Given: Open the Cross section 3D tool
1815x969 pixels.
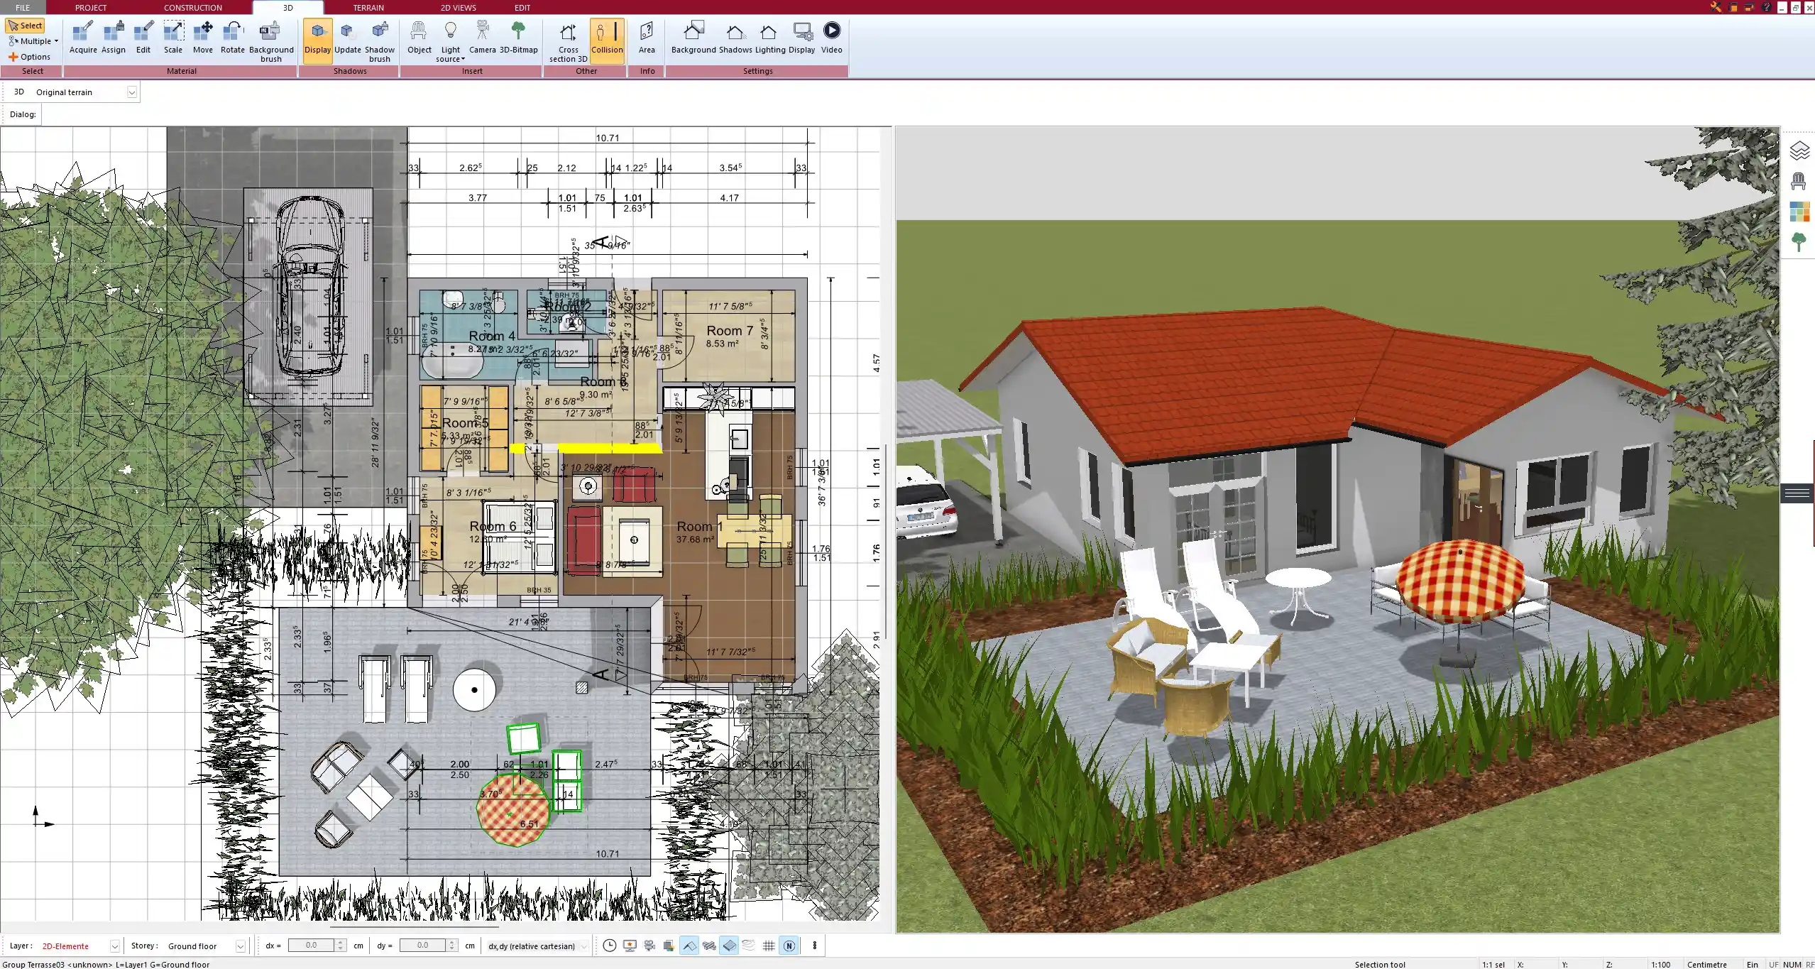Looking at the screenshot, I should coord(568,41).
